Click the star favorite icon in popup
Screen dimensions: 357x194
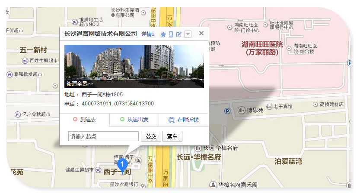(163, 34)
